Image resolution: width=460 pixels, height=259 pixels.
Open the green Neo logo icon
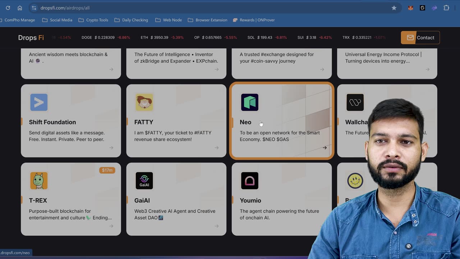pos(250,102)
